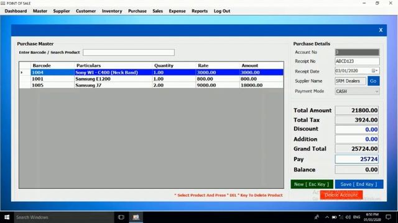Open the Receipt Date calendar dropdown
The image size is (398, 223).
pyautogui.click(x=375, y=71)
